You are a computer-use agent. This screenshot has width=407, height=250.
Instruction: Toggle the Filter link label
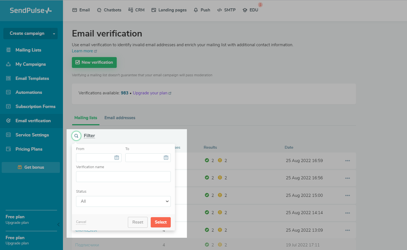click(x=89, y=136)
